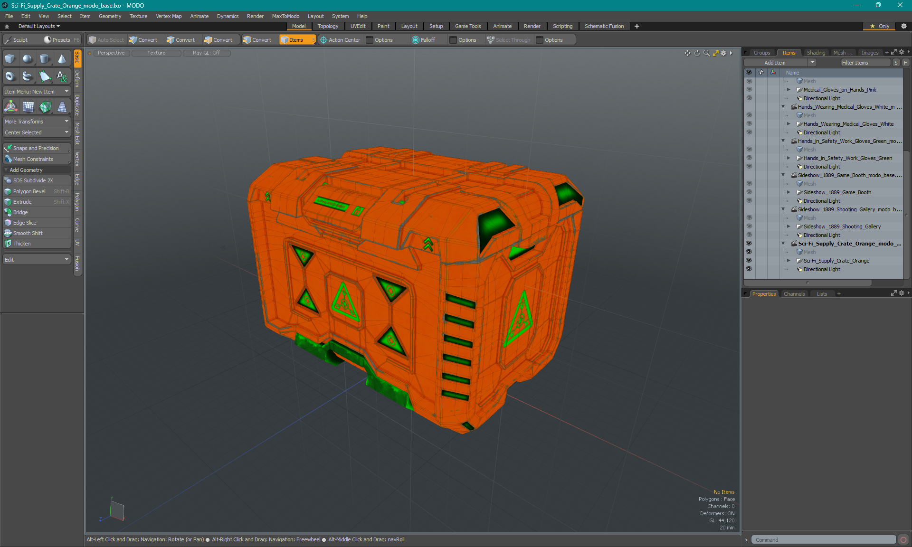Viewport: 912px width, 547px height.
Task: Click the Thicken tool icon
Action: click(8, 243)
